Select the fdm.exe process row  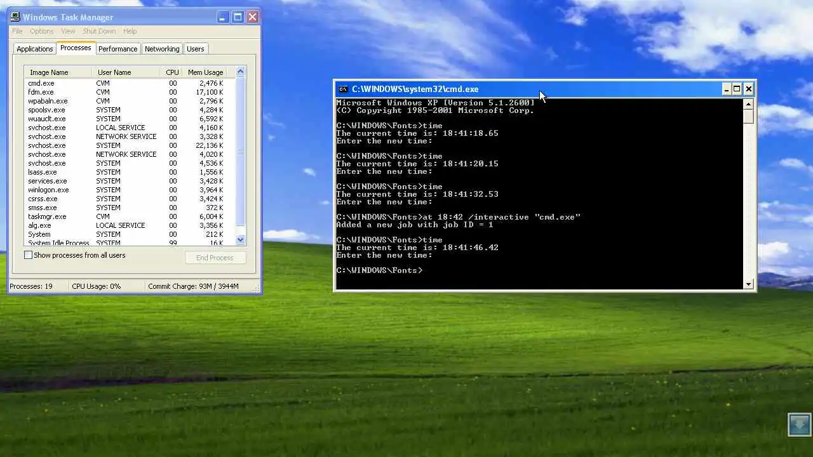coord(130,92)
